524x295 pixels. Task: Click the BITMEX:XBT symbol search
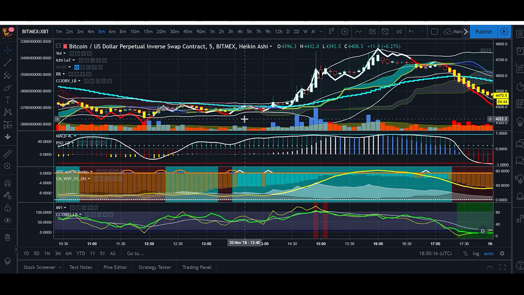35,31
